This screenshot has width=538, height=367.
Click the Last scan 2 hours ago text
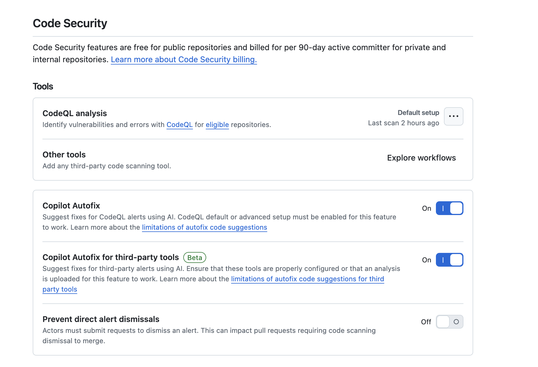(x=403, y=123)
